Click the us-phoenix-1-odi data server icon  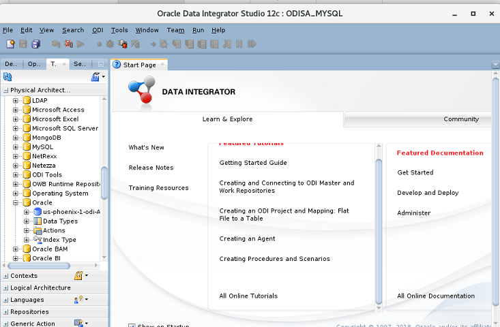coord(38,212)
